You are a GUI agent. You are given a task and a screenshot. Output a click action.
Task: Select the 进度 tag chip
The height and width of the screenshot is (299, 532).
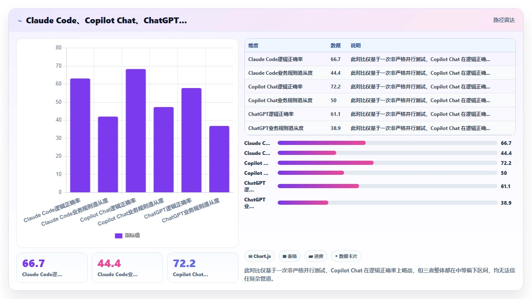(x=316, y=256)
